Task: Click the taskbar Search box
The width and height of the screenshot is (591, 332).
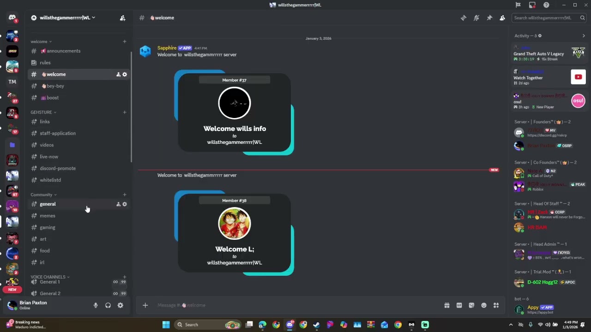Action: pos(209,325)
